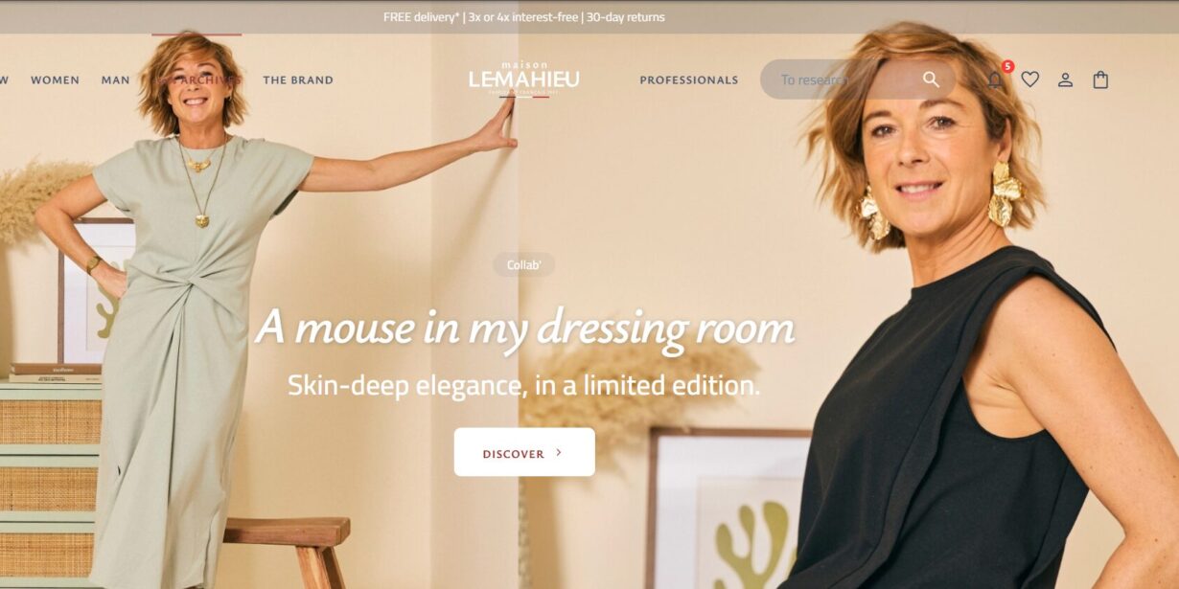Open THE BRAND menu item
Screen dimensions: 1179x589
pyautogui.click(x=298, y=80)
